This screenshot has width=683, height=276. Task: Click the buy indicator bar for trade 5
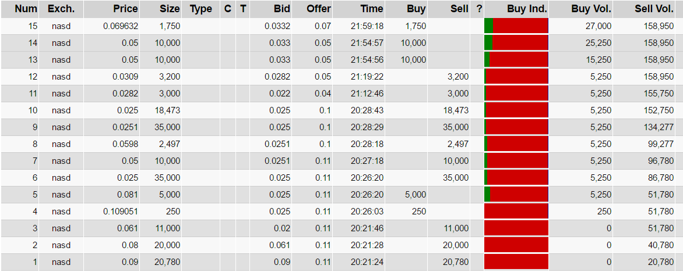tap(516, 195)
